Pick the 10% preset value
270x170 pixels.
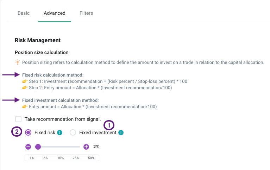61,158
